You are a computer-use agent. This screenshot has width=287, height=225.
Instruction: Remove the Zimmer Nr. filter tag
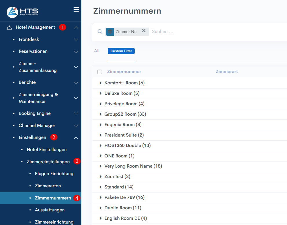(x=144, y=31)
